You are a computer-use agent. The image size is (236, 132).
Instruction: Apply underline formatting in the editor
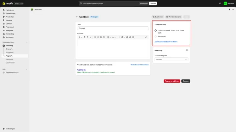(90, 37)
